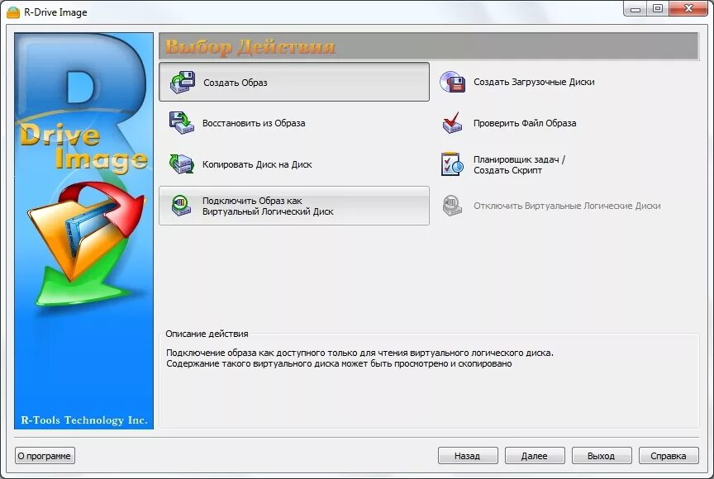714x479 pixels.
Task: Go back with the "Назад" button
Action: tap(468, 455)
